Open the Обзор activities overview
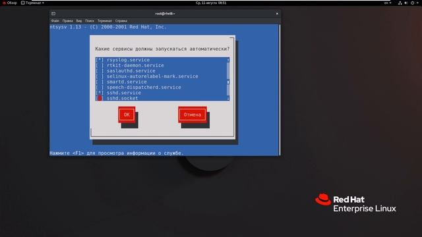The height and width of the screenshot is (237, 422). click(10, 3)
